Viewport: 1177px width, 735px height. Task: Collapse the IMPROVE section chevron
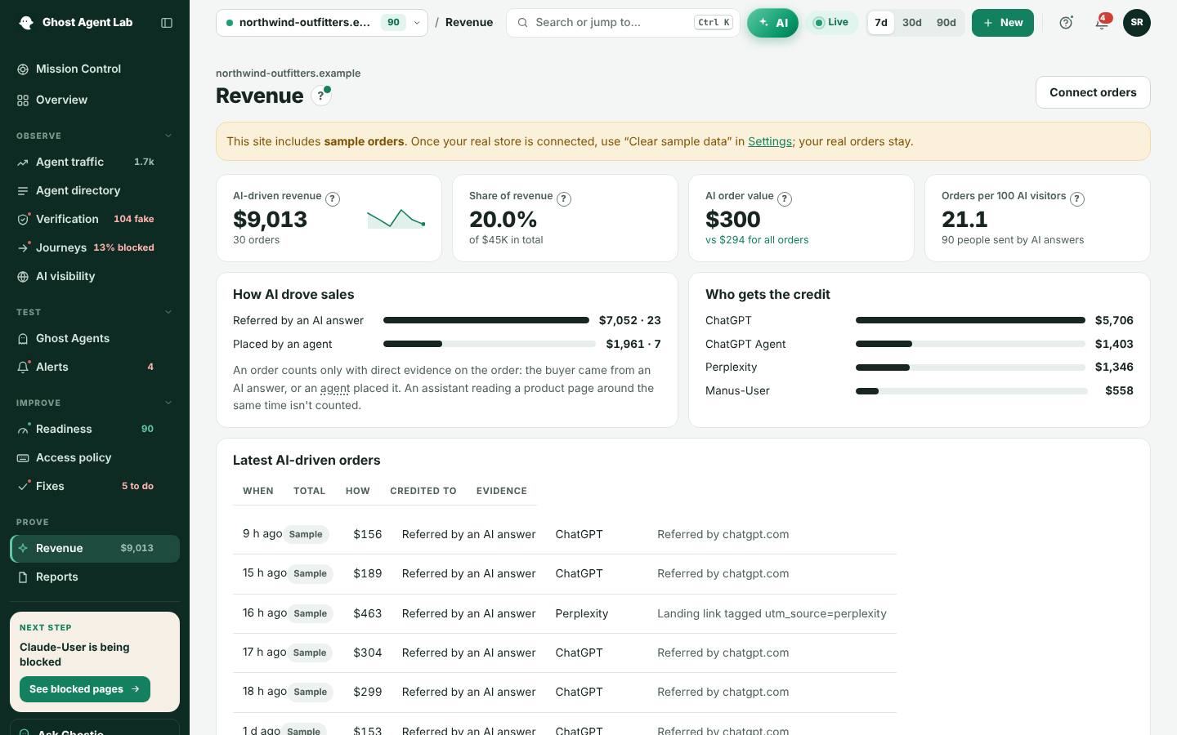tap(168, 403)
